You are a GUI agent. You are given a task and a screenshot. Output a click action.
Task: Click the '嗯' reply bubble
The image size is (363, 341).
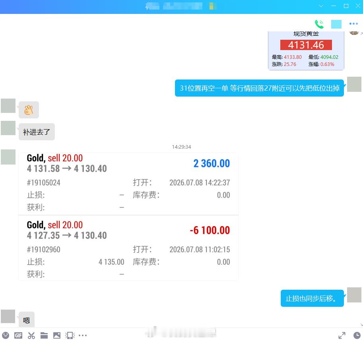click(26, 320)
